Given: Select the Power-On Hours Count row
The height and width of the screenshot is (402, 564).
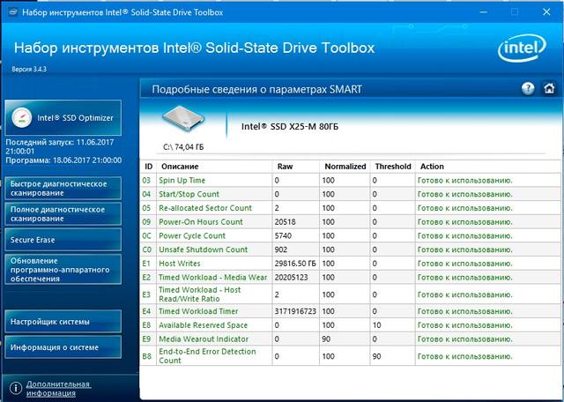Looking at the screenshot, I should click(351, 221).
